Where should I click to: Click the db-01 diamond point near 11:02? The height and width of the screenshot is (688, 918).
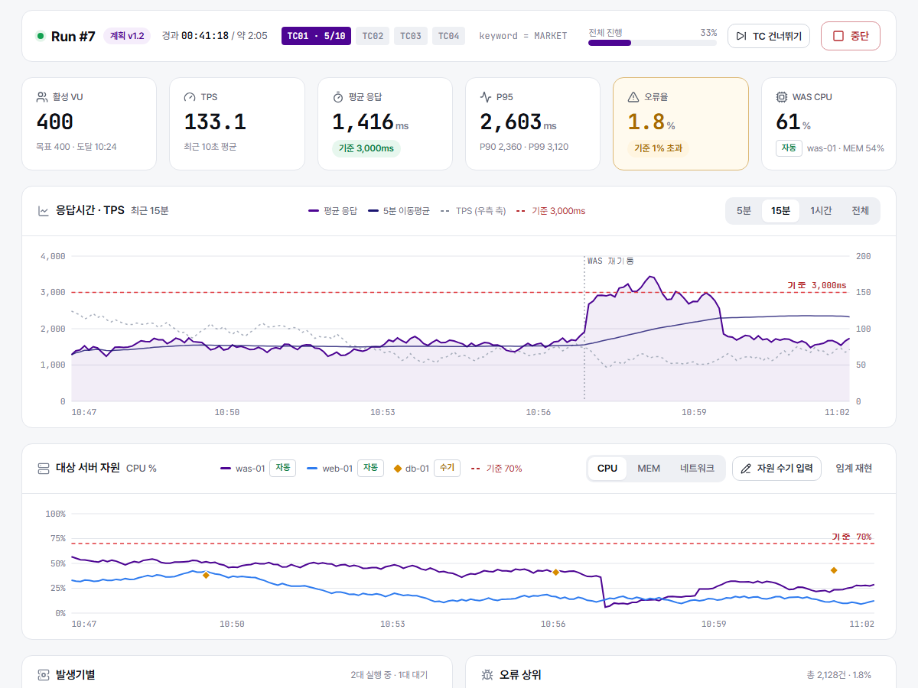(x=834, y=570)
